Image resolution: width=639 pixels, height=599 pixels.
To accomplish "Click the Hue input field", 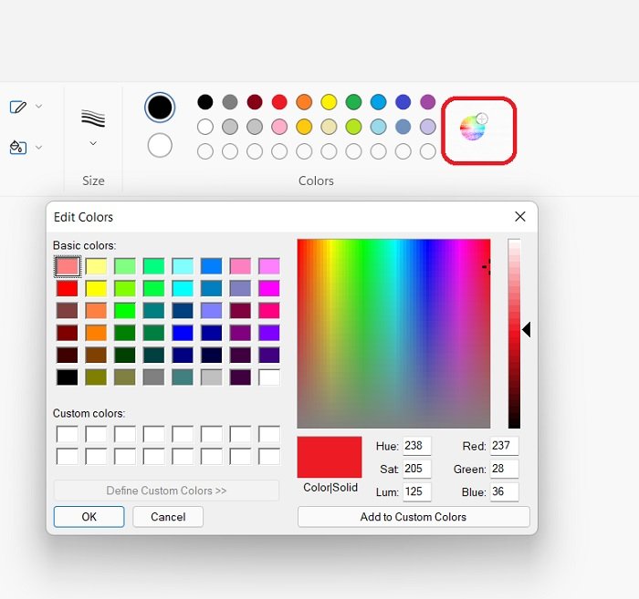I will [x=417, y=446].
